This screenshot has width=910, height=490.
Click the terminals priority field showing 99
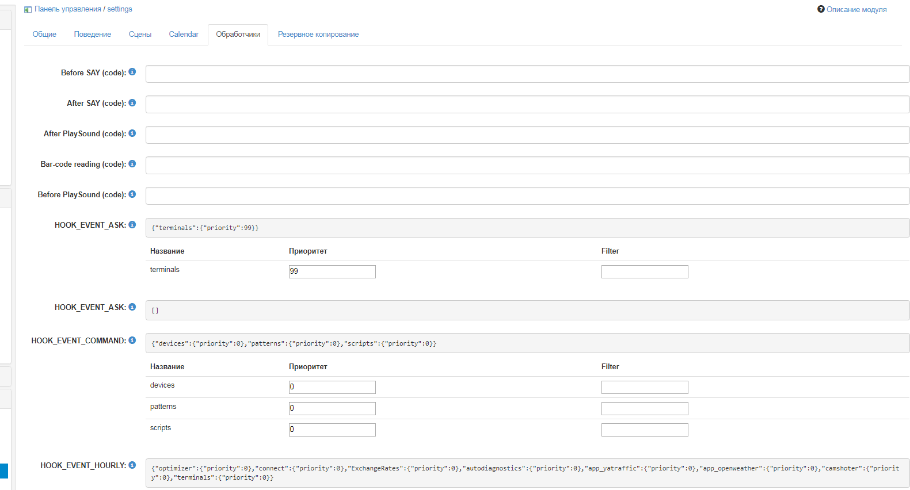[332, 271]
